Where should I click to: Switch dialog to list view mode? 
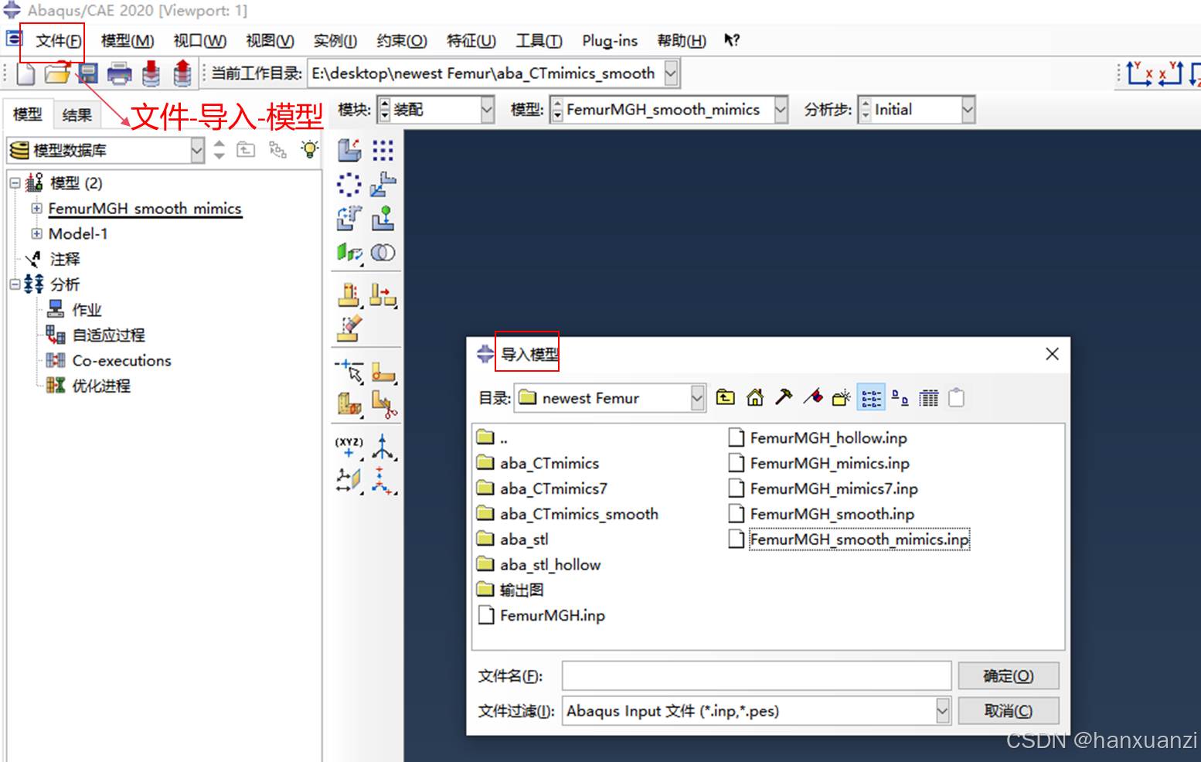(x=871, y=398)
